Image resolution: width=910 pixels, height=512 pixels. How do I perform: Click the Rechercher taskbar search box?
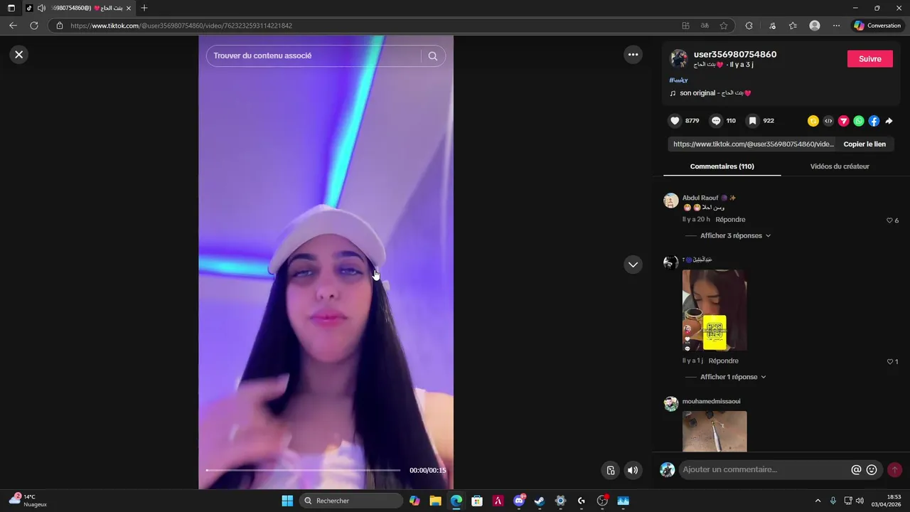pyautogui.click(x=351, y=501)
